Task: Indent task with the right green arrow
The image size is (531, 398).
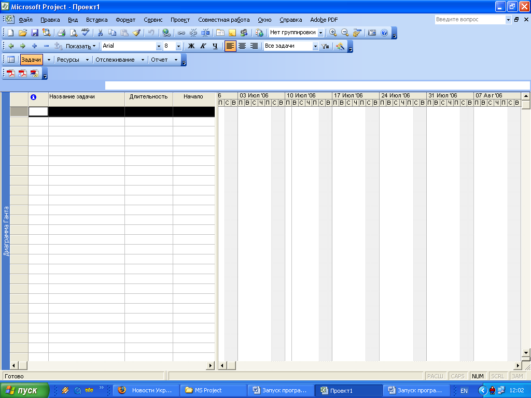Action: pyautogui.click(x=23, y=46)
